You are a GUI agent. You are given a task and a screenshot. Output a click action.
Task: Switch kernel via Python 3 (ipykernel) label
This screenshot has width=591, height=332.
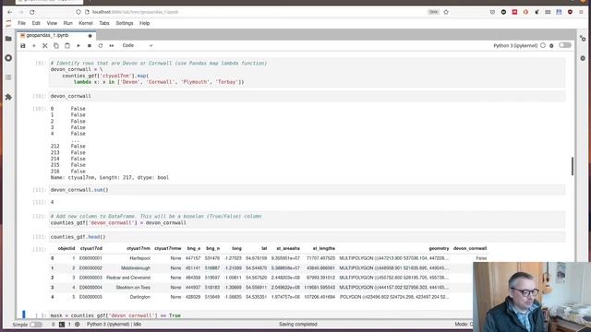(515, 45)
